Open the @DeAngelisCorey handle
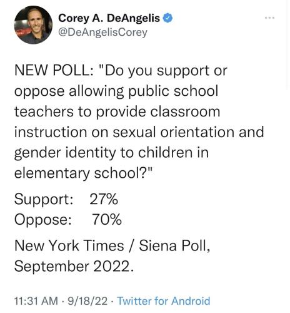The width and height of the screenshot is (290, 313). (102, 33)
